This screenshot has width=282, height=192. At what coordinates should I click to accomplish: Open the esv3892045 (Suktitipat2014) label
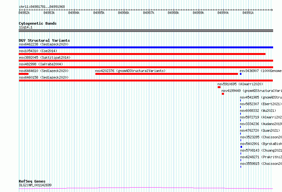(x=45, y=57)
